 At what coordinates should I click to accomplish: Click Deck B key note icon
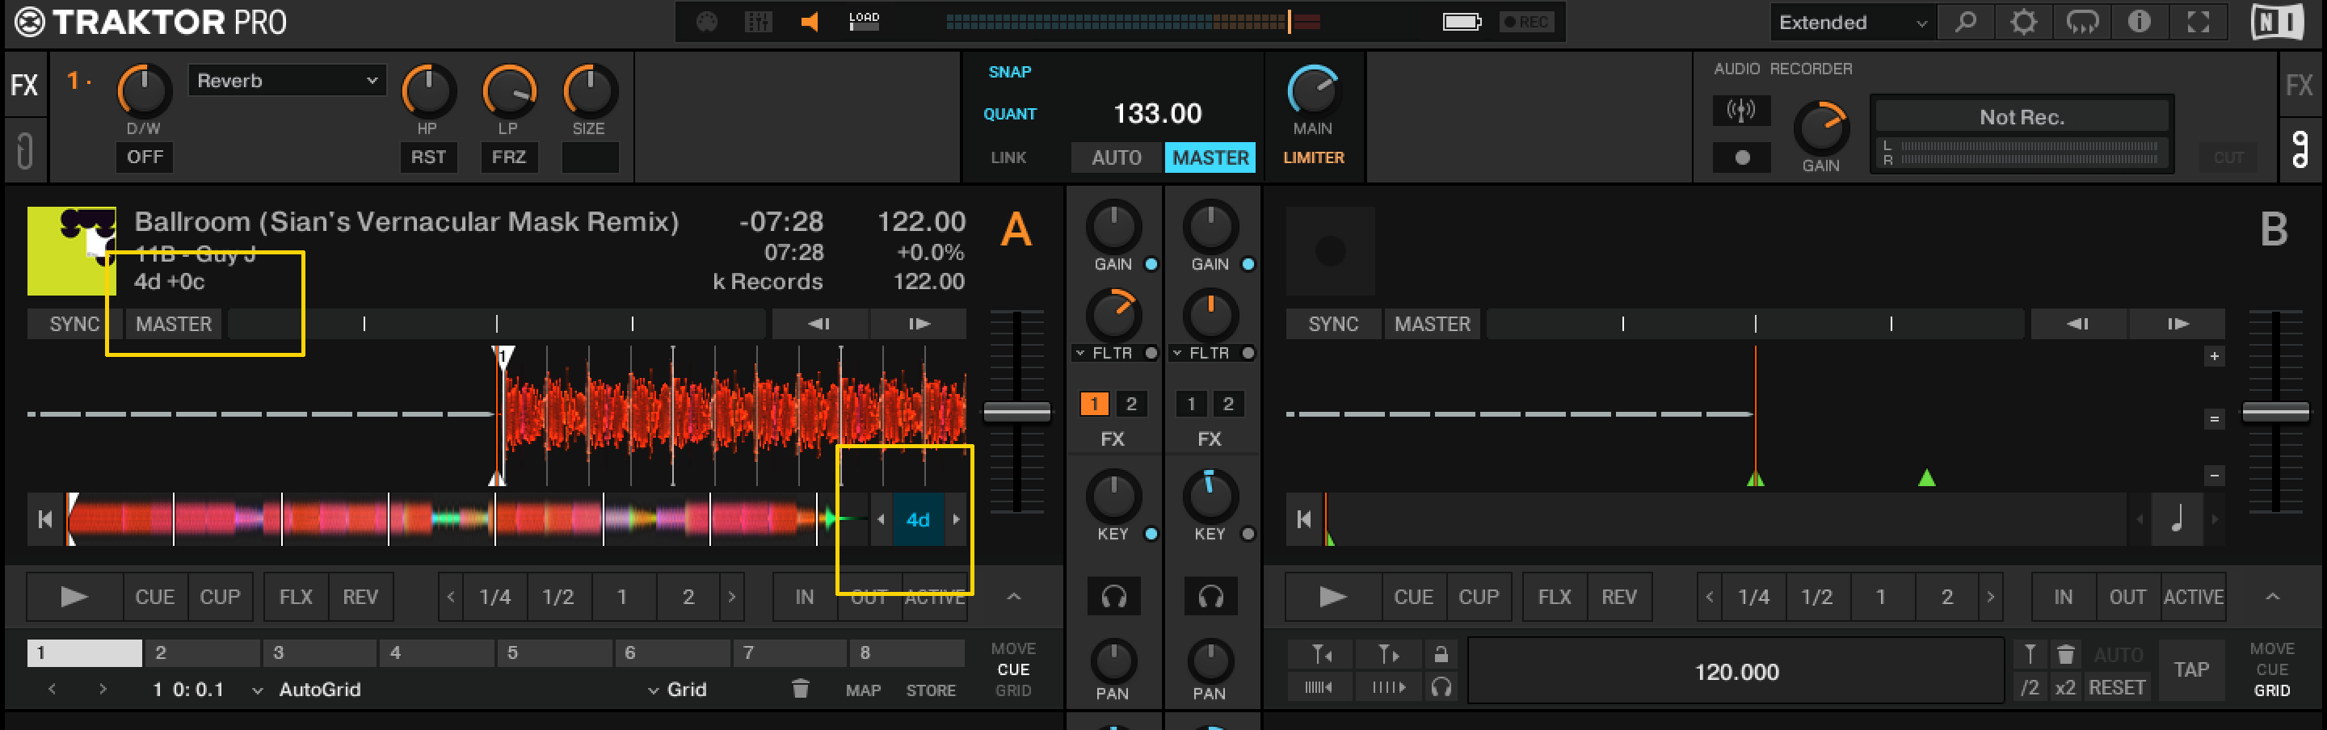pos(2177,520)
